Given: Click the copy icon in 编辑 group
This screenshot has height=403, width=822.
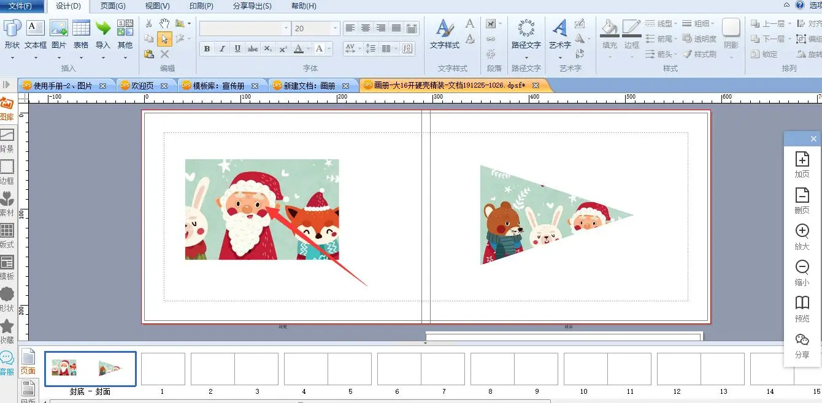Looking at the screenshot, I should pos(149,39).
